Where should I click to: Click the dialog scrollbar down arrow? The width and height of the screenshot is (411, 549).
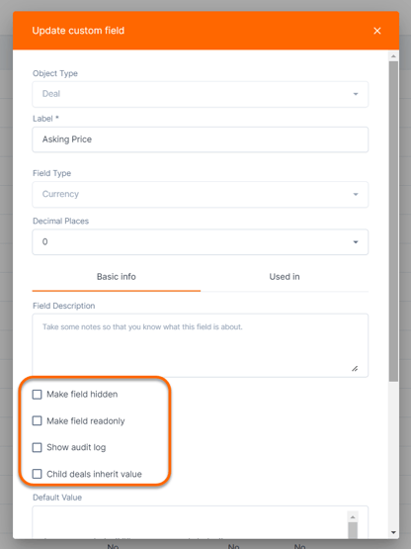(393, 532)
